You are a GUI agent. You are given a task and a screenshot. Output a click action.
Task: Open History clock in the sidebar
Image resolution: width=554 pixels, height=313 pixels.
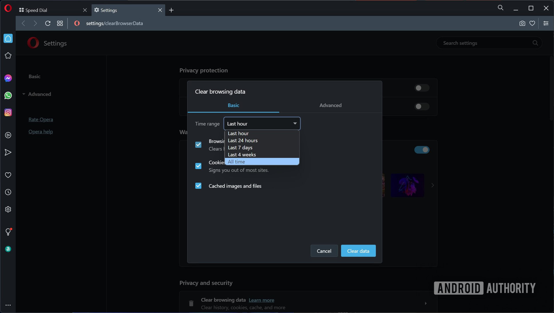click(8, 192)
